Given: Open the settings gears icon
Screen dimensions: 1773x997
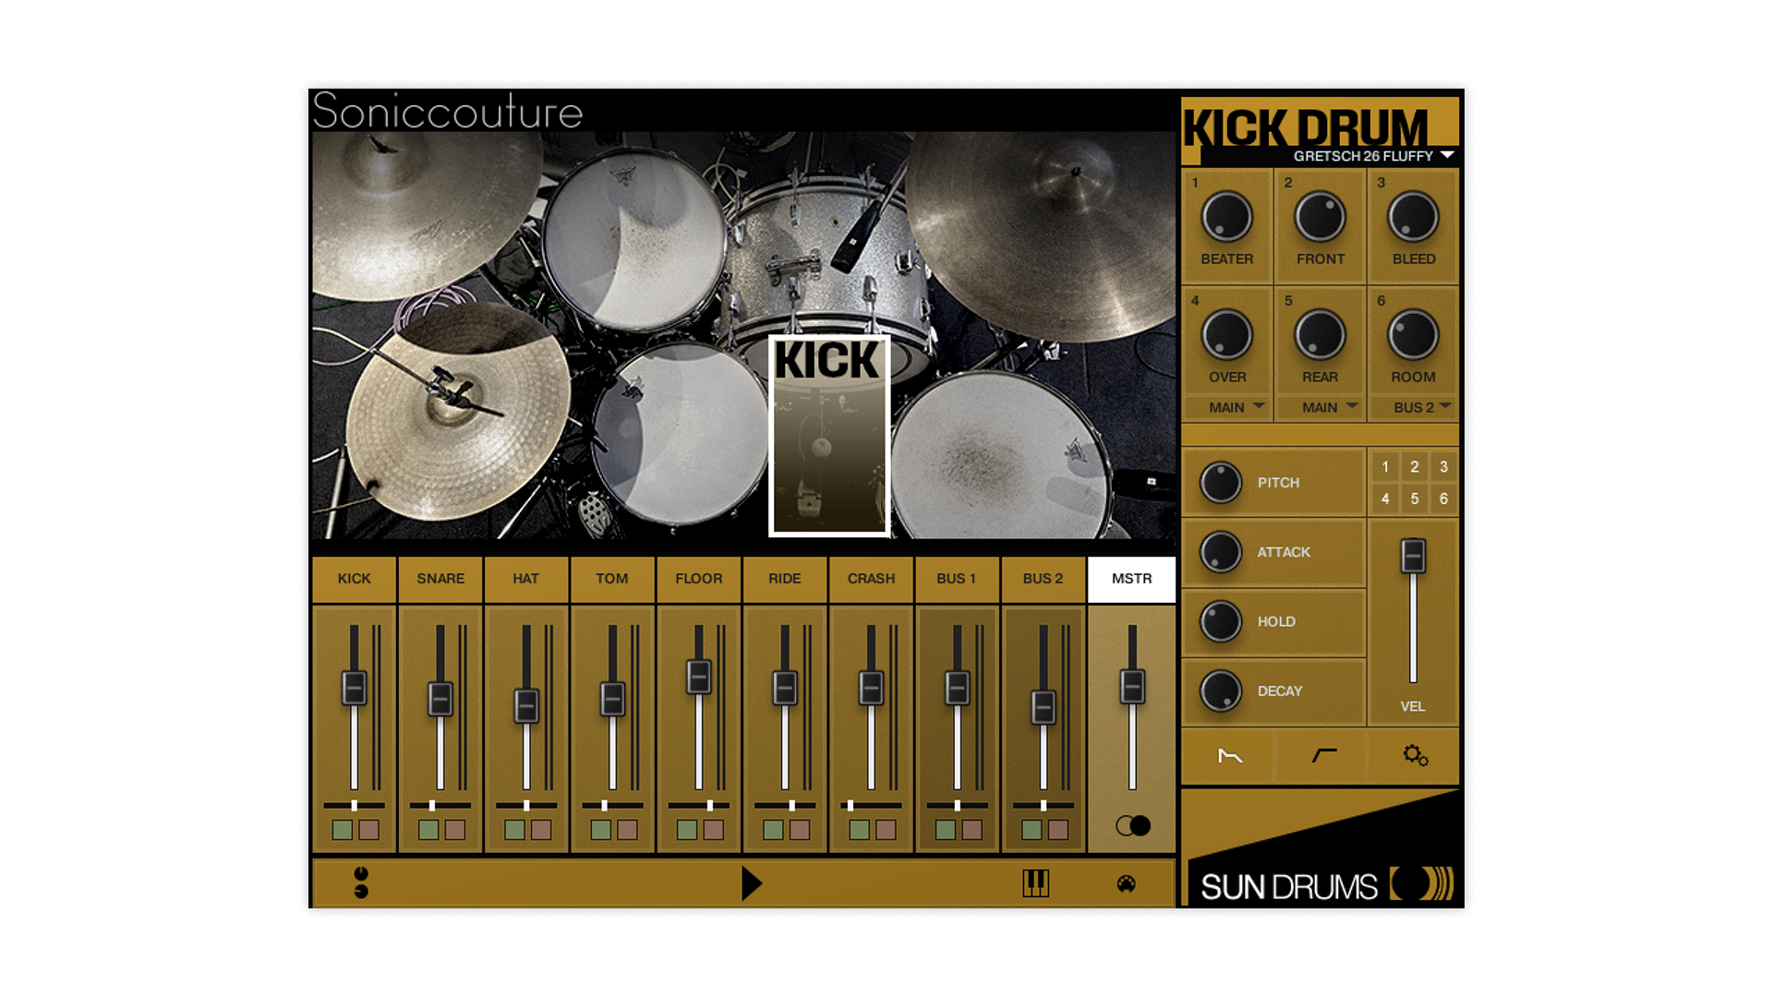Looking at the screenshot, I should [x=1415, y=756].
